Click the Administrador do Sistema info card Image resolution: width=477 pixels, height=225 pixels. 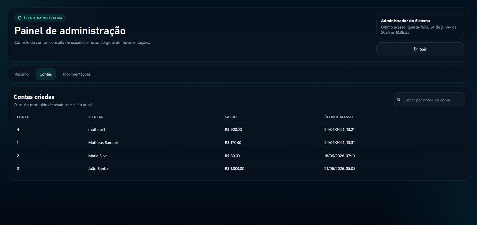[x=420, y=26]
